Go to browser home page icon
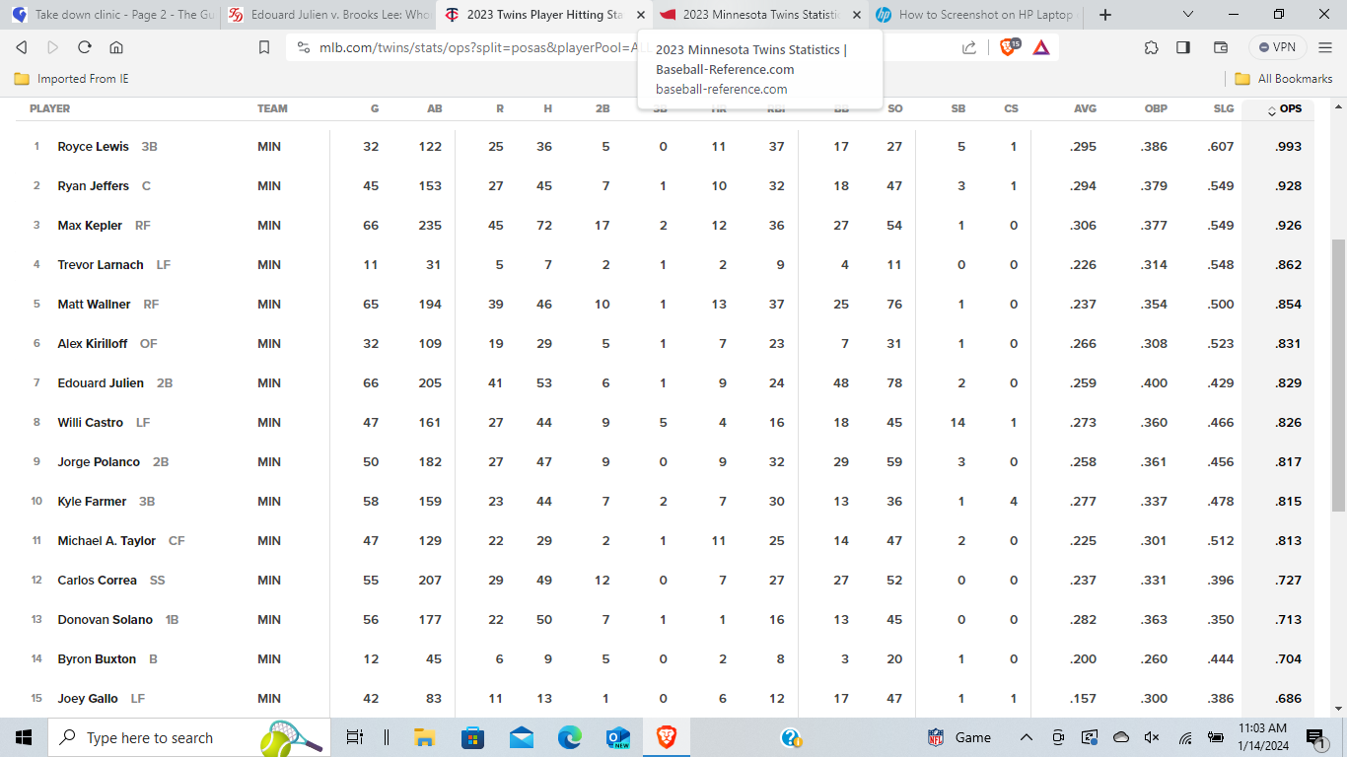Screen dimensions: 1347x757 click(116, 47)
